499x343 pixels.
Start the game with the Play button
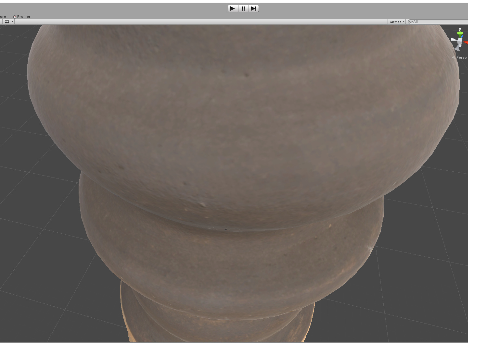click(x=233, y=8)
